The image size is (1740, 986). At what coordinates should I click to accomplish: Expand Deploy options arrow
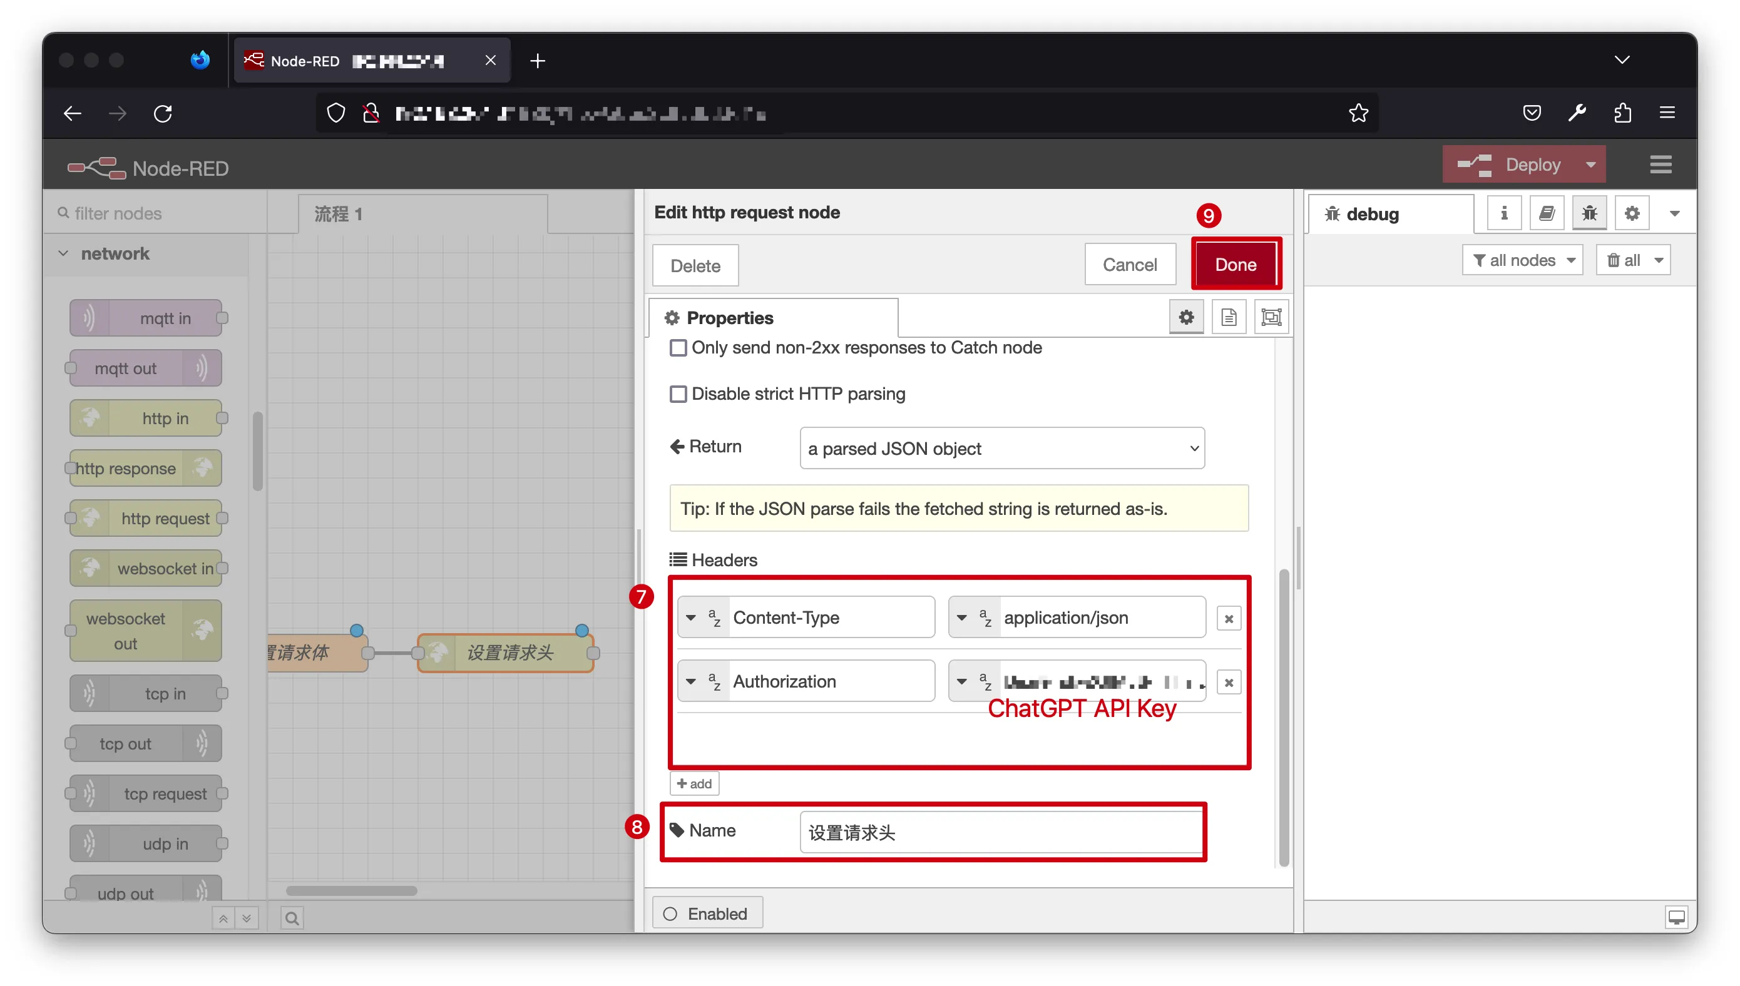[x=1590, y=165]
